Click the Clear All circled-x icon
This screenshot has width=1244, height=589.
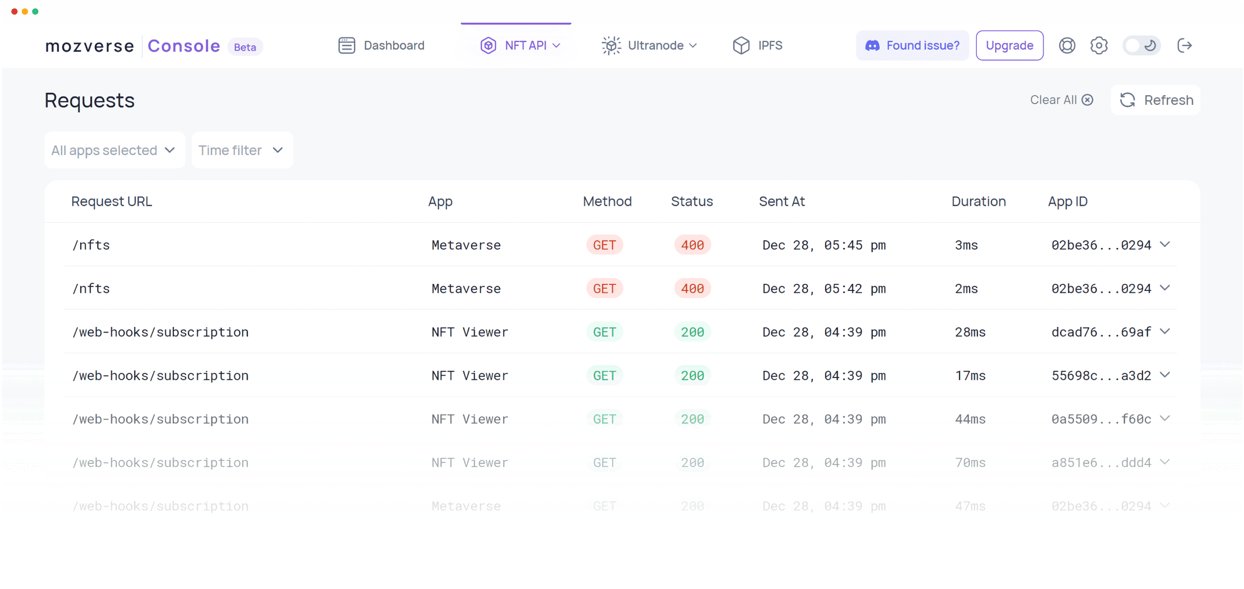[x=1087, y=100]
